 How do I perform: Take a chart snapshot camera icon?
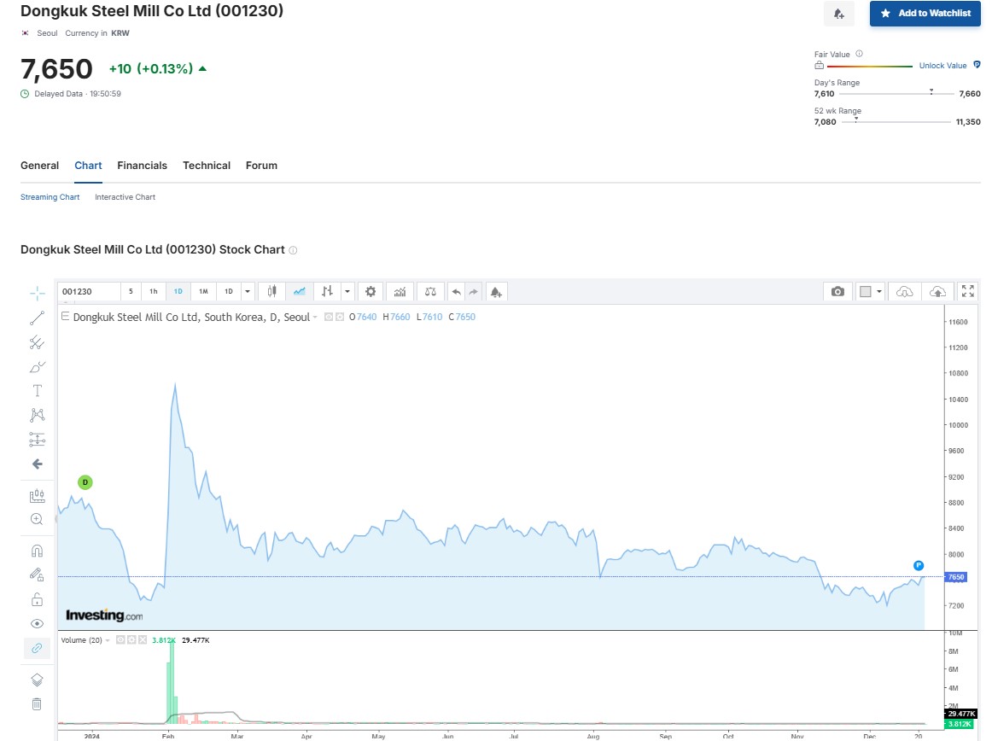[837, 292]
